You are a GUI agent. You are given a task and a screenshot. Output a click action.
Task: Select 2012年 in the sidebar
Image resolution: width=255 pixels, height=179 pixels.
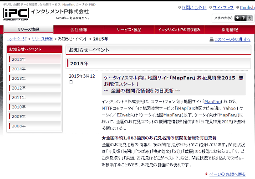click(x=35, y=88)
